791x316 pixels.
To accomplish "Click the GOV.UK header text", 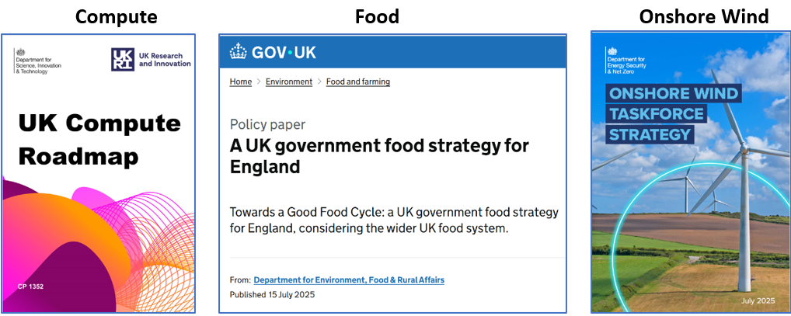I will click(x=284, y=52).
